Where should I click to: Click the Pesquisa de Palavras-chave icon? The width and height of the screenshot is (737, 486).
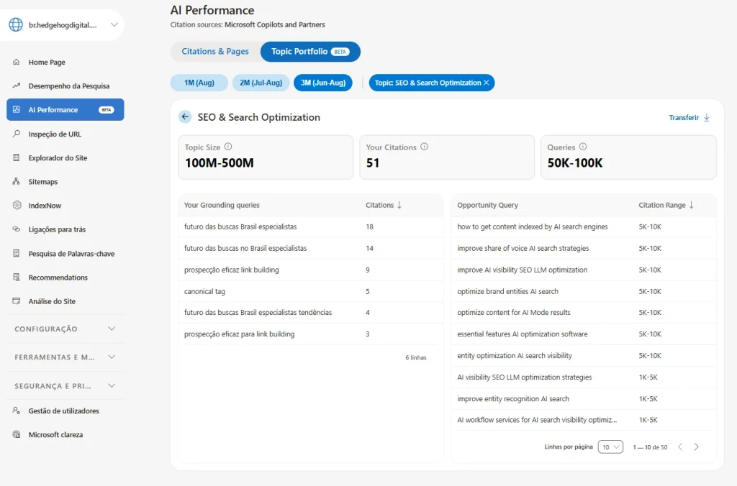click(17, 254)
